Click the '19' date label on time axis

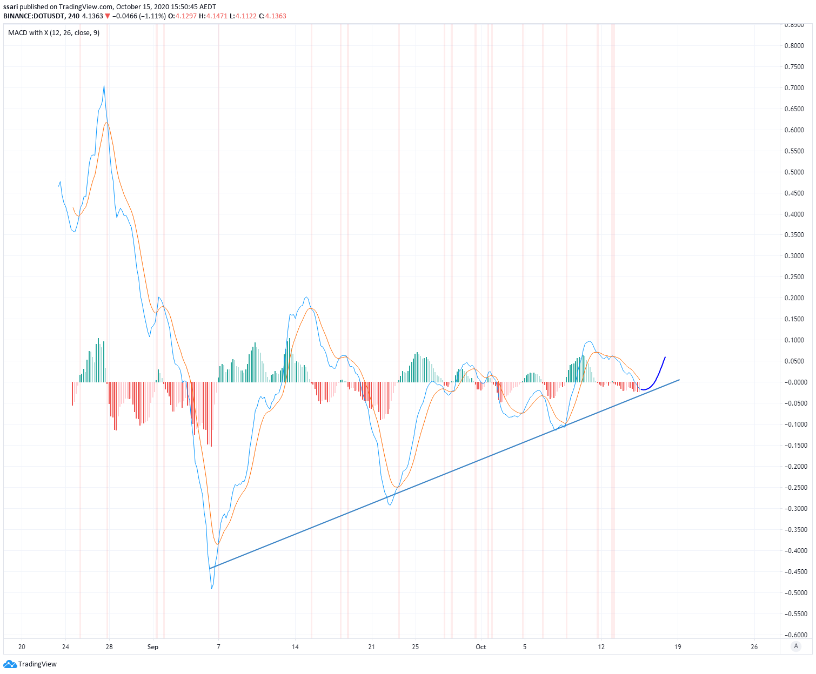tap(678, 647)
